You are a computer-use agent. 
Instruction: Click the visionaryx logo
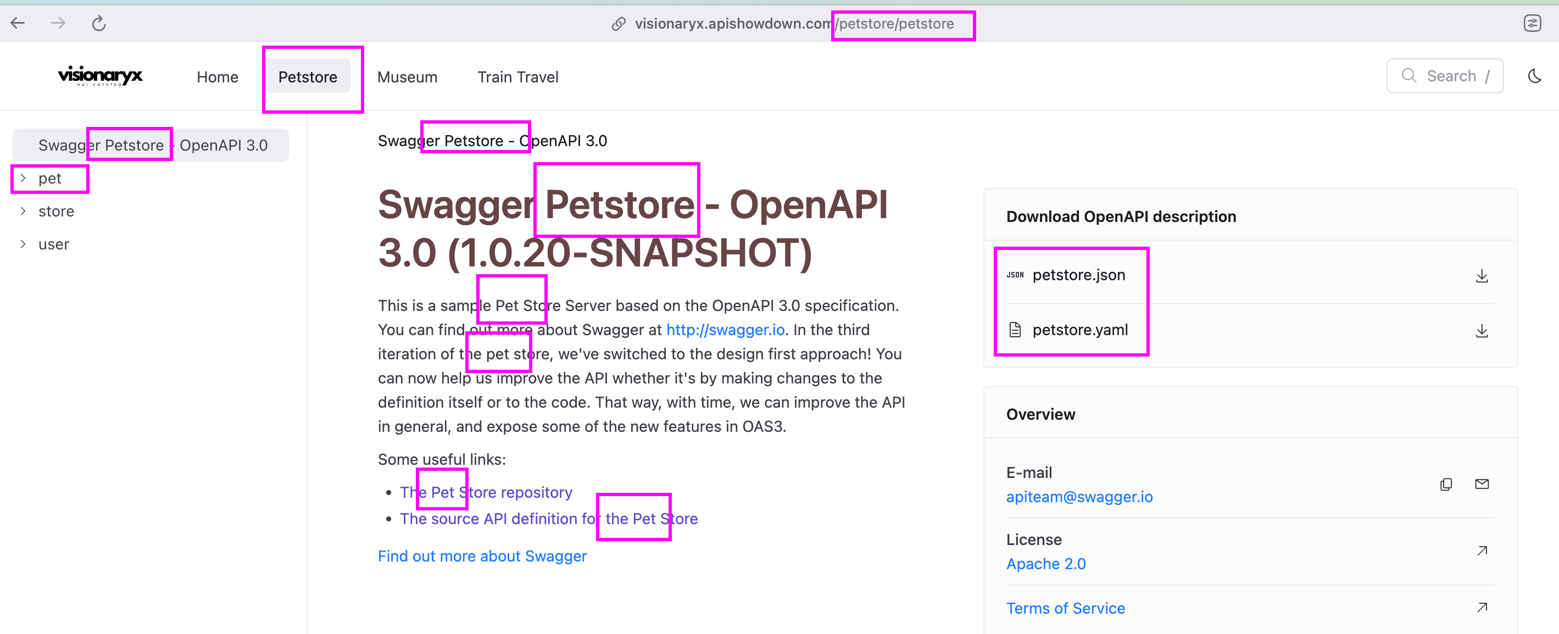(x=100, y=76)
